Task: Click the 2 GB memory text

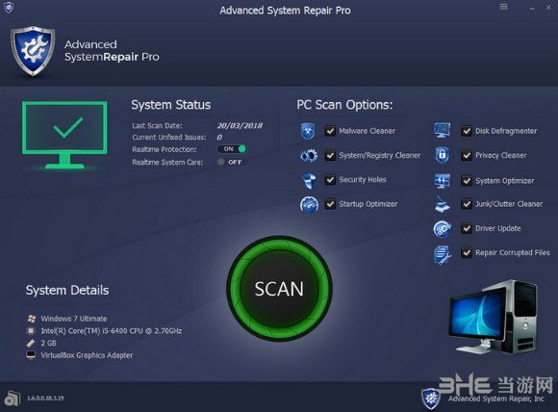Action: pyautogui.click(x=48, y=343)
